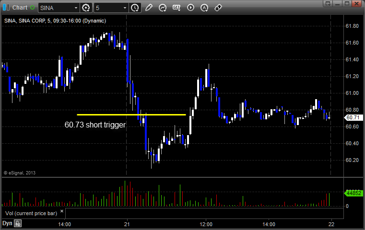The image size is (365, 230).
Task: Click the bar replay play icon
Action: [190, 8]
